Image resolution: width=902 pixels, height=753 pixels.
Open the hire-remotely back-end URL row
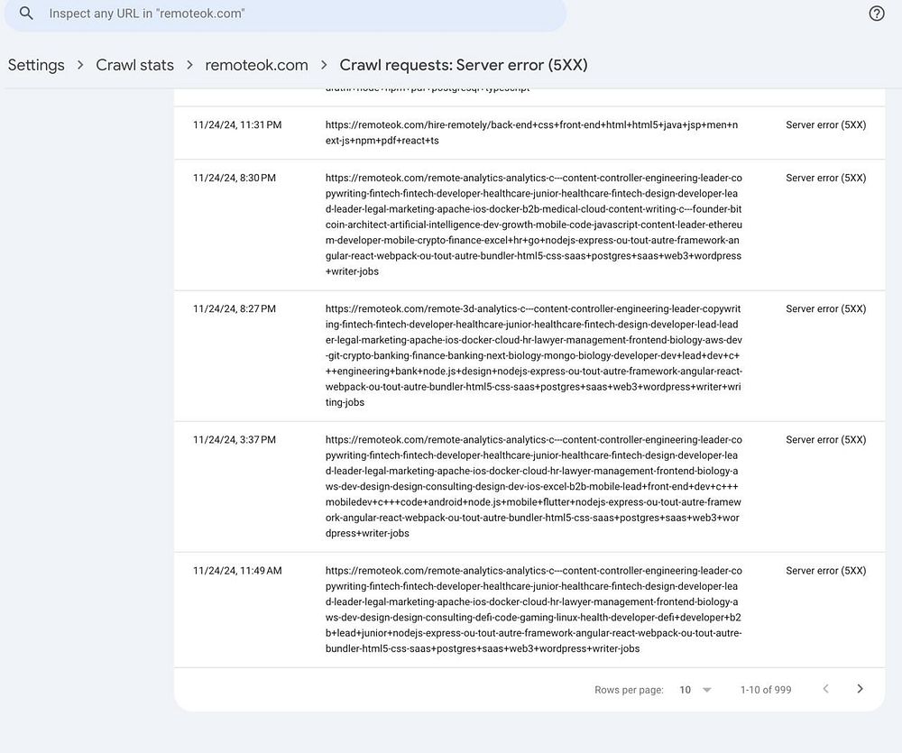click(531, 133)
